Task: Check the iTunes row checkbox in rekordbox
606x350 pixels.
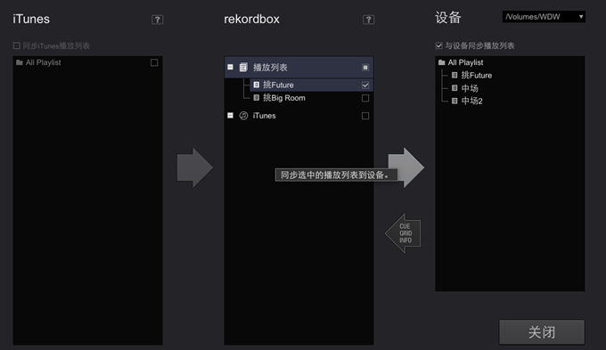Action: point(365,116)
